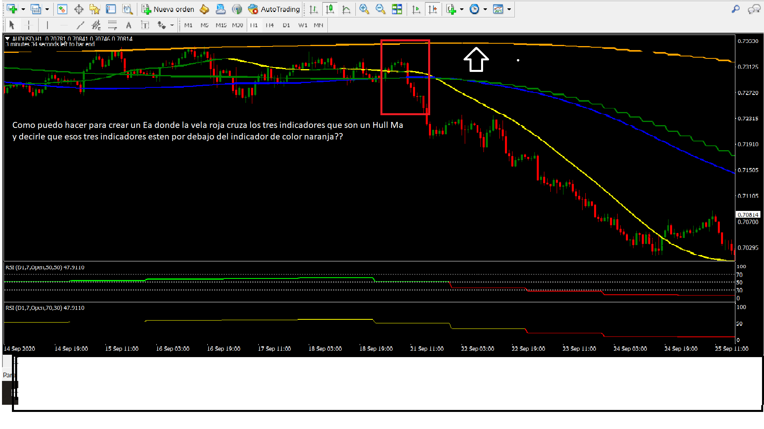Select the H1 timeframe button
Screen dimensions: 764x429
[254, 25]
